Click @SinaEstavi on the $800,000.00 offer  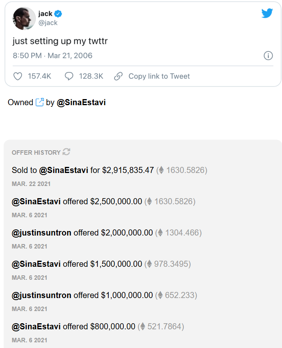point(36,326)
